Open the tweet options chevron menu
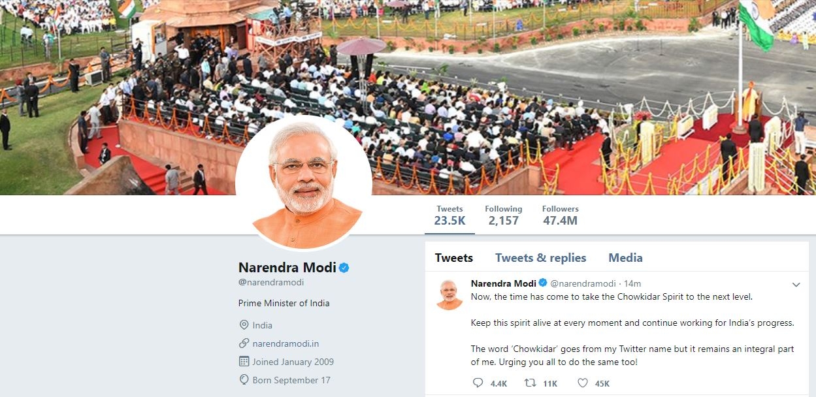816x397 pixels. point(796,285)
